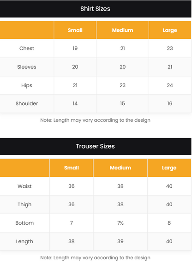Select the Large column header in shirt table
The width and height of the screenshot is (192, 263).
point(170,30)
